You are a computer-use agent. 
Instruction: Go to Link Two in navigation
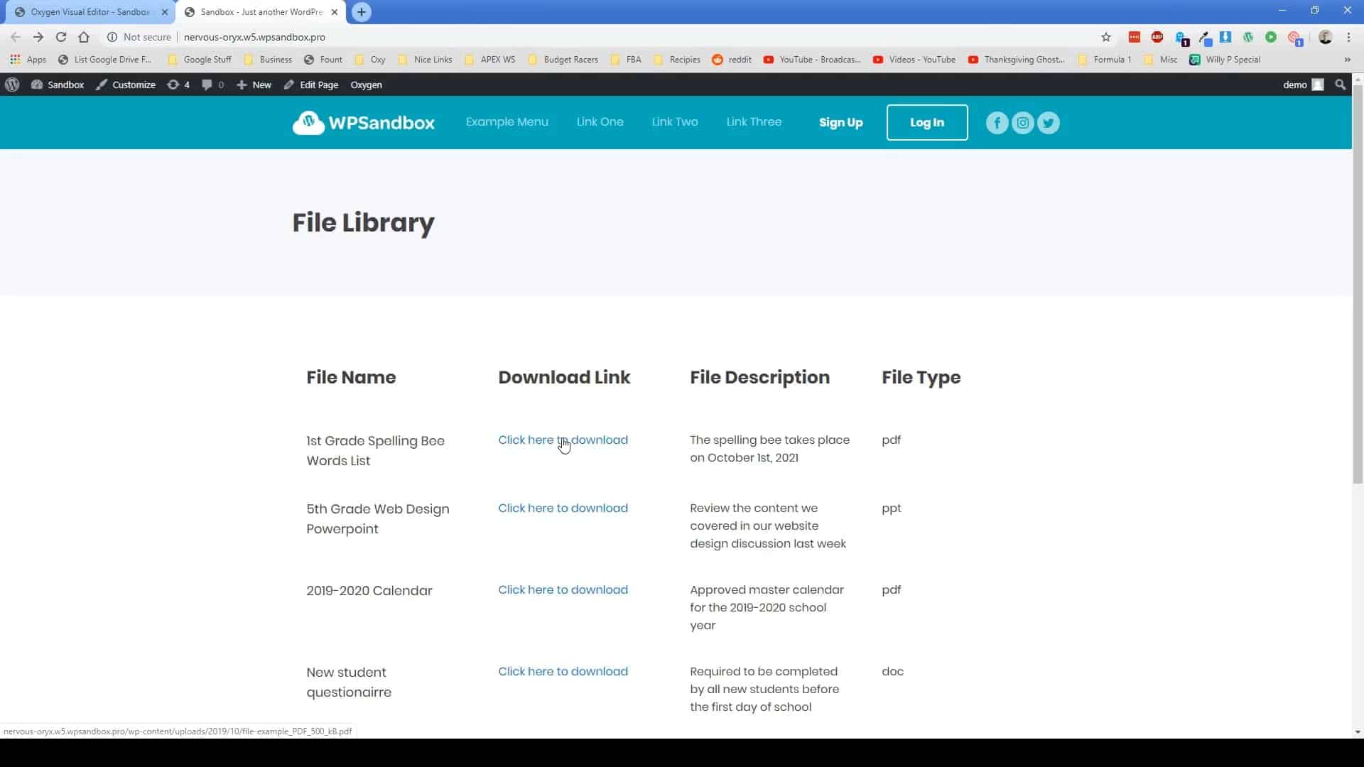point(675,122)
